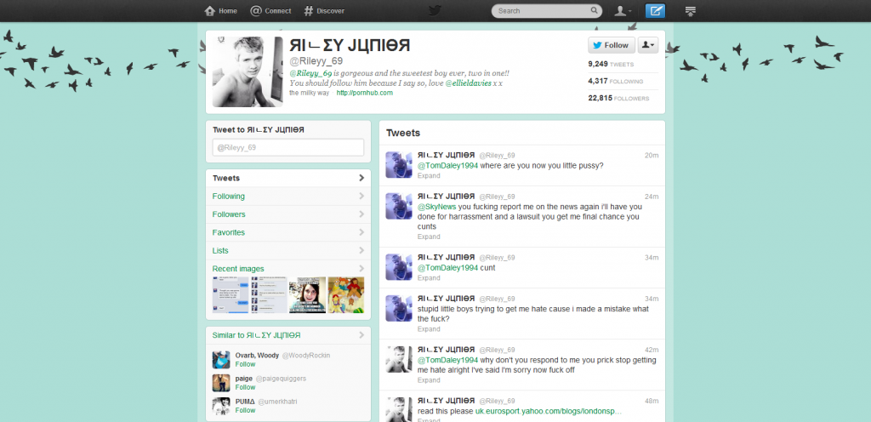
Task: Open PUMA profile name
Action: point(244,402)
